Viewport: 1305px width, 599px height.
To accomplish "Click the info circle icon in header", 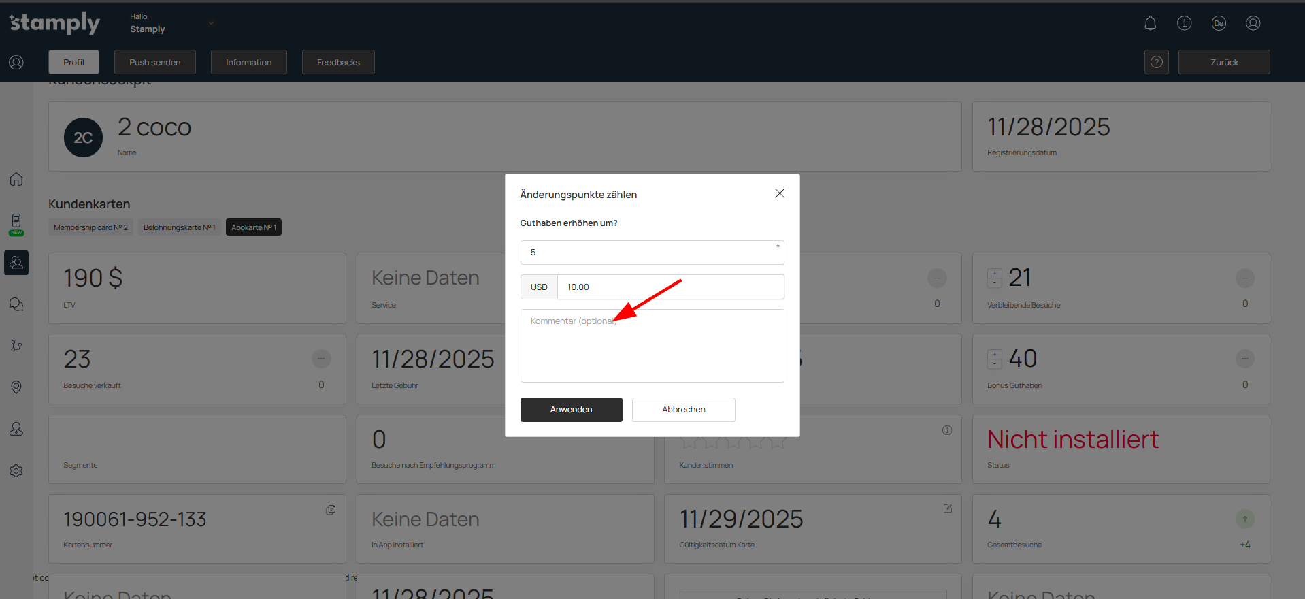I will pyautogui.click(x=1184, y=23).
